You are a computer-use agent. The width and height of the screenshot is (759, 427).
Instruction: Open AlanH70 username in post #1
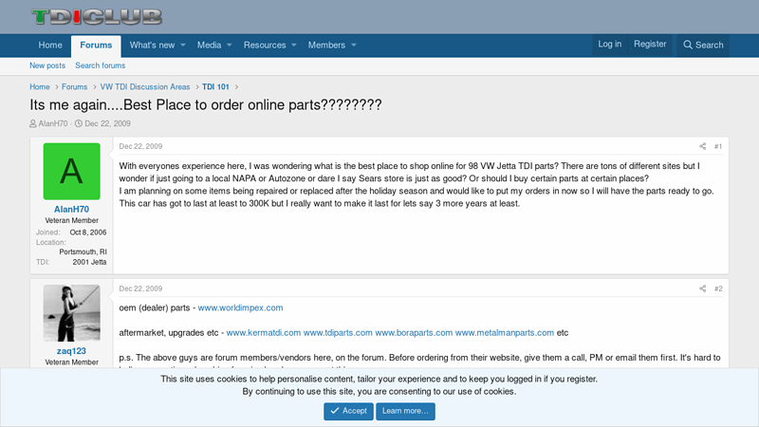(x=72, y=209)
